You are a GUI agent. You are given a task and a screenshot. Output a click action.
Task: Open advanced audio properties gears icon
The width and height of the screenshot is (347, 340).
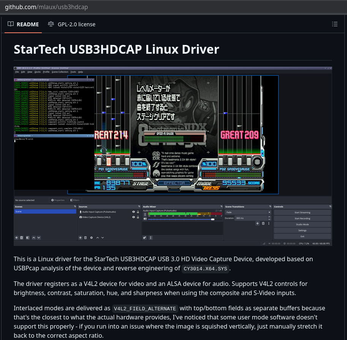(x=144, y=238)
